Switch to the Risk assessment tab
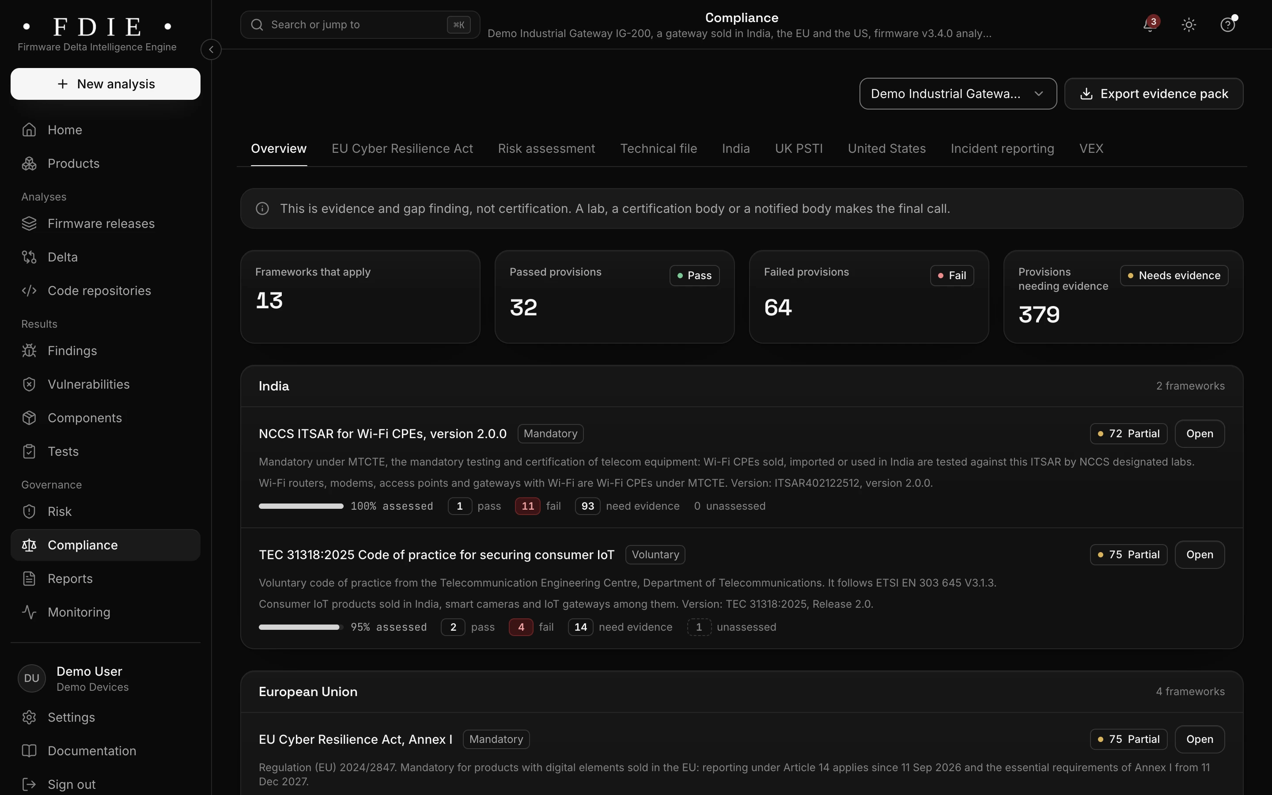The image size is (1272, 795). coord(546,149)
